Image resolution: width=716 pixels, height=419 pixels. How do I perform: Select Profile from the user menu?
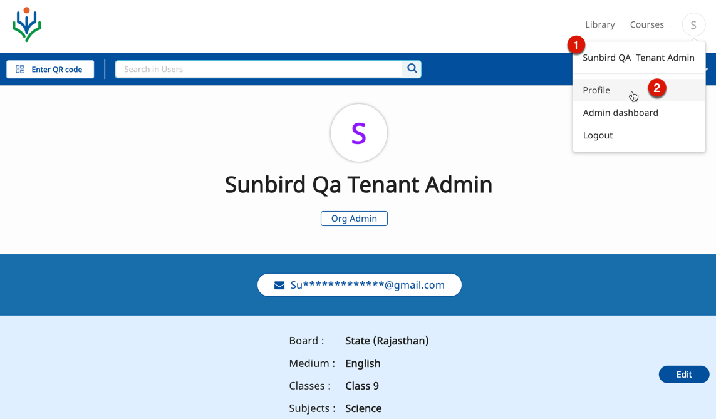596,90
